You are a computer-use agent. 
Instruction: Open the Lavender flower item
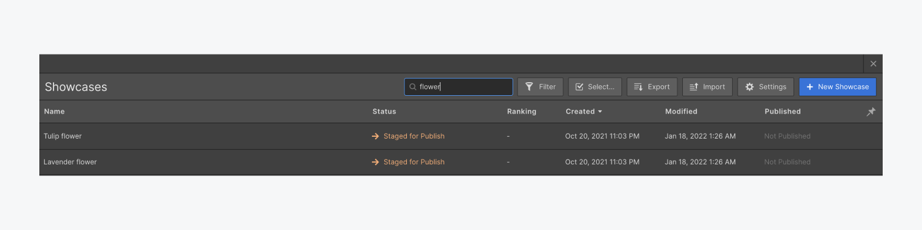pyautogui.click(x=70, y=162)
